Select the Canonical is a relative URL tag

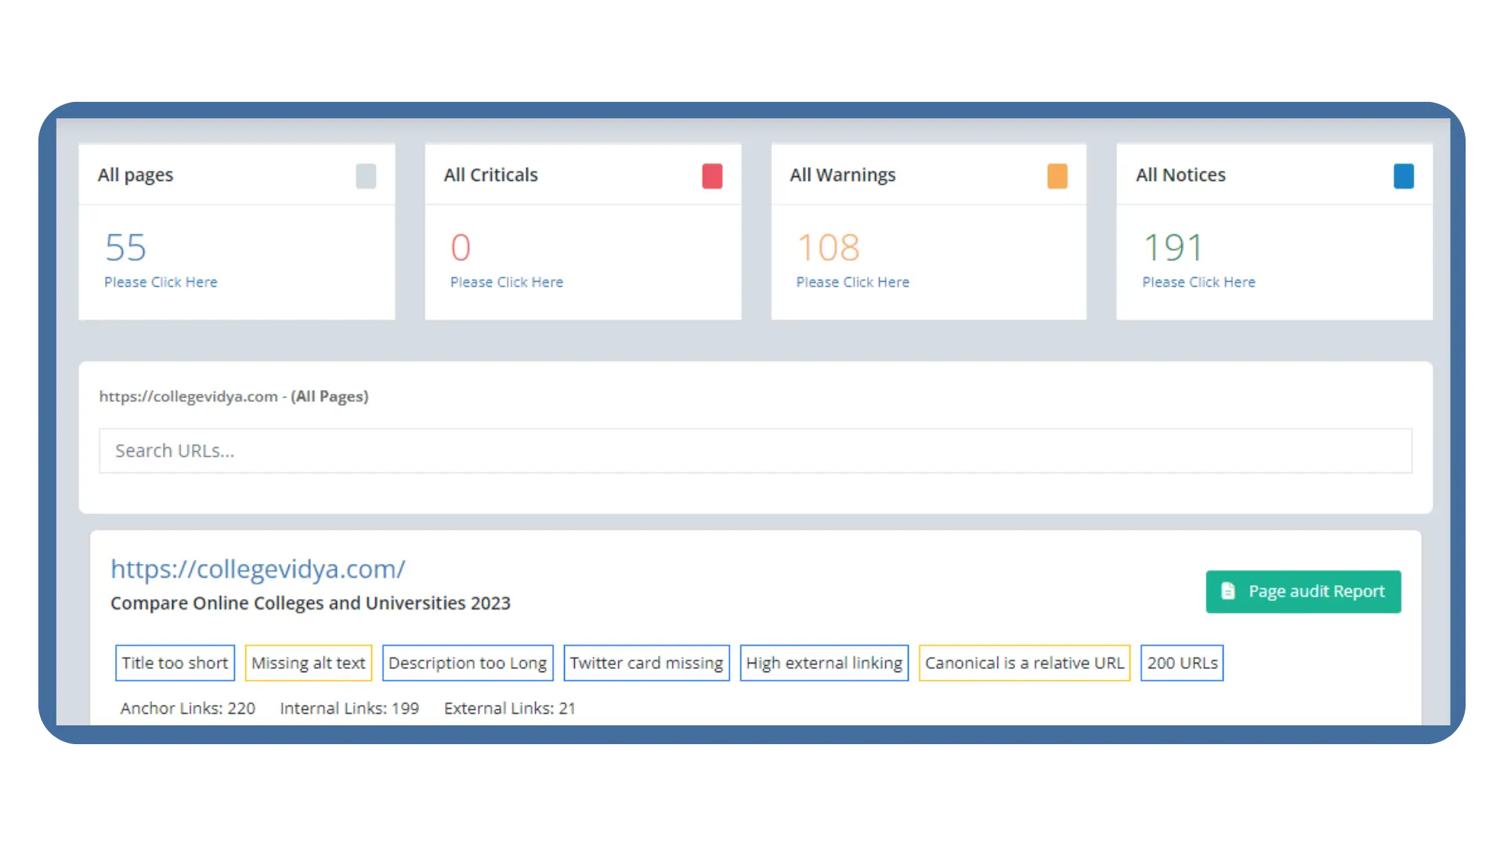(1025, 663)
